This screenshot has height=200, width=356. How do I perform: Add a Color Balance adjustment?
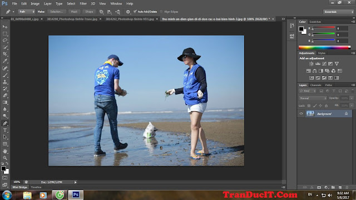click(315, 71)
